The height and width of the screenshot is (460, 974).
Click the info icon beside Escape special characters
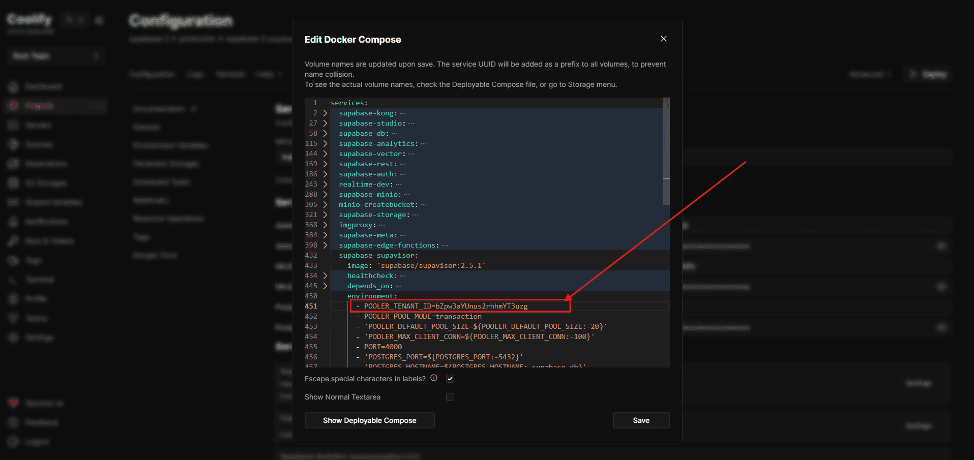point(434,378)
